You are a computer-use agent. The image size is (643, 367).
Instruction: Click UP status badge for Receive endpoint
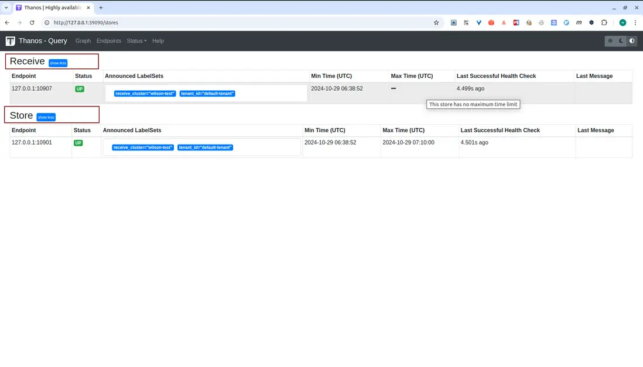pyautogui.click(x=80, y=89)
